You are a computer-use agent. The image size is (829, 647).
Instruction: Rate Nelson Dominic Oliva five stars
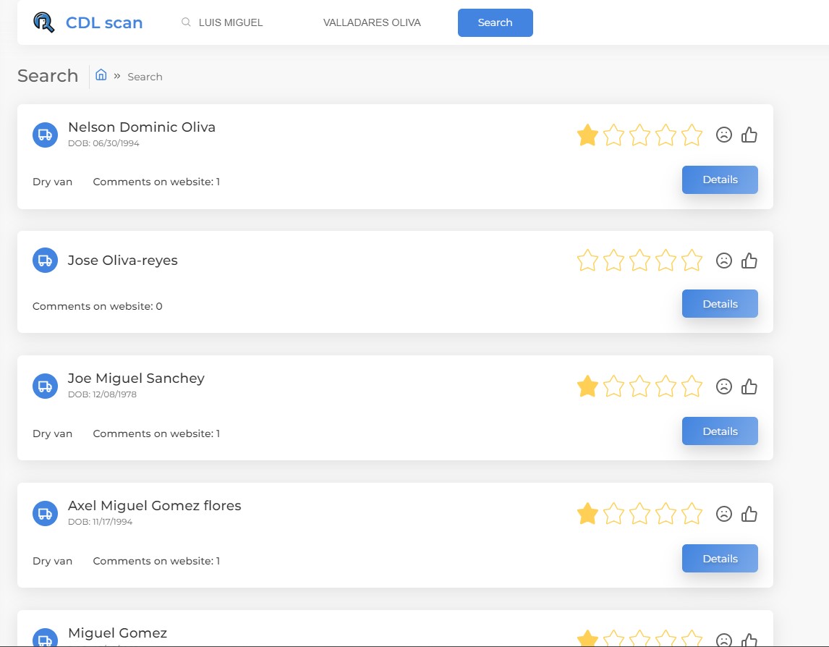[x=692, y=135]
